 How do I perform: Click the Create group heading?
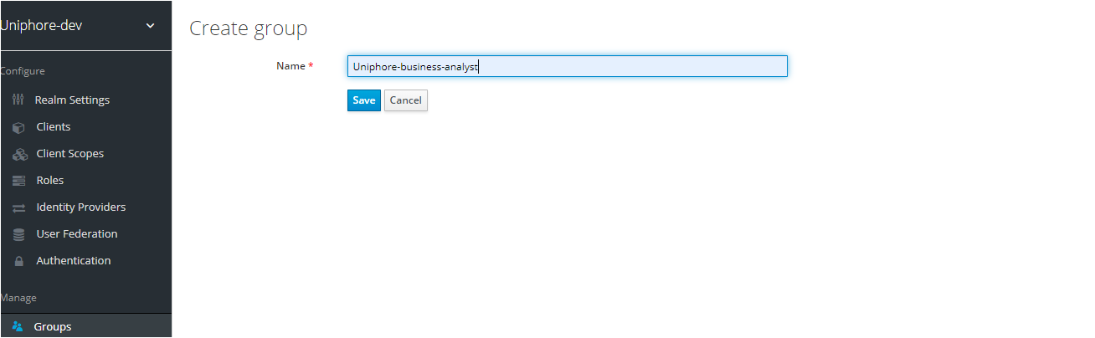point(249,28)
